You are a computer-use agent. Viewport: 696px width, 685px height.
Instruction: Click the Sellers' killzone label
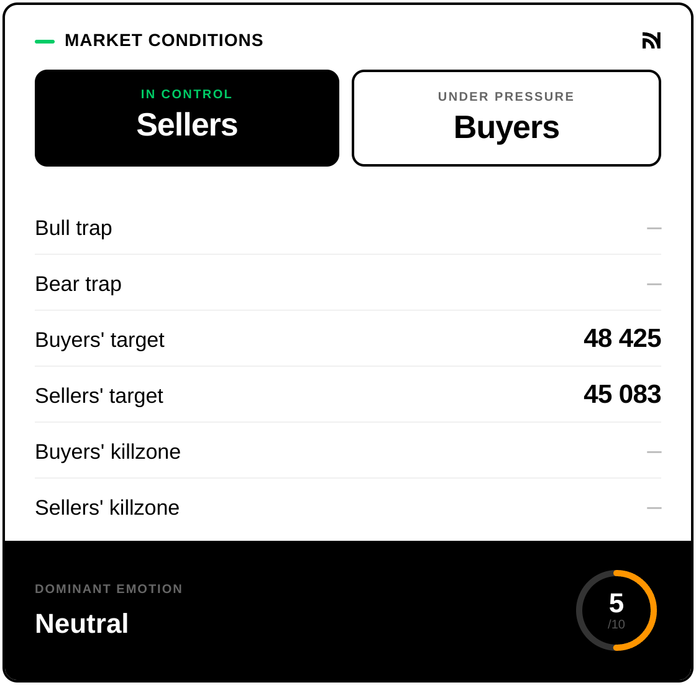pos(107,508)
